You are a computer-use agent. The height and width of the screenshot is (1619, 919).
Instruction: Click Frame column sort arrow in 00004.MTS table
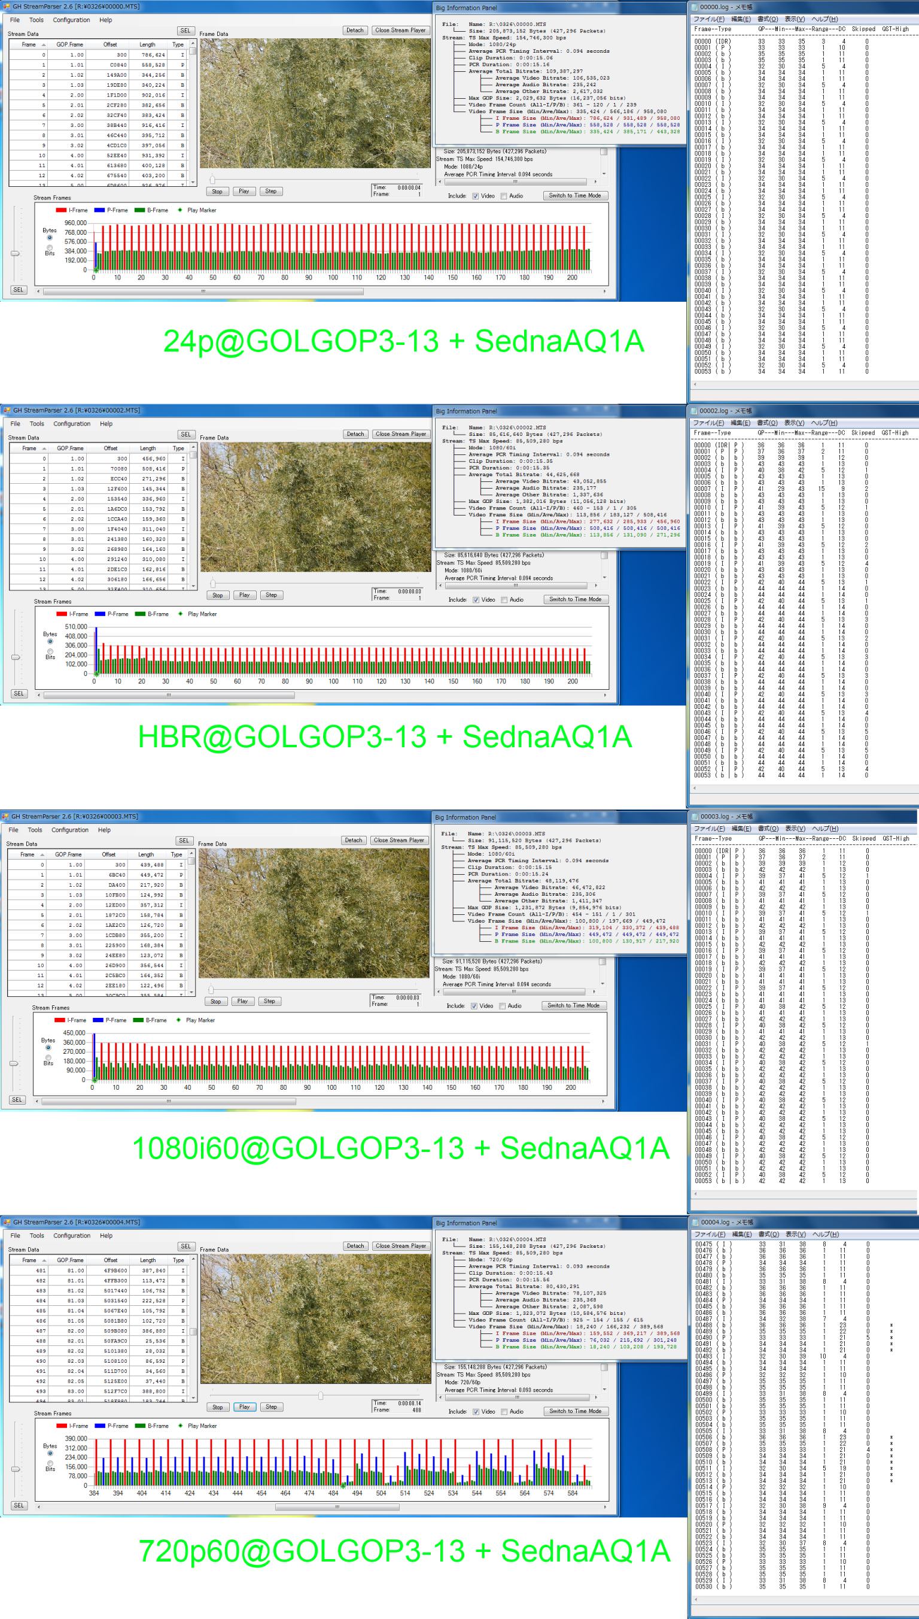tap(44, 1260)
